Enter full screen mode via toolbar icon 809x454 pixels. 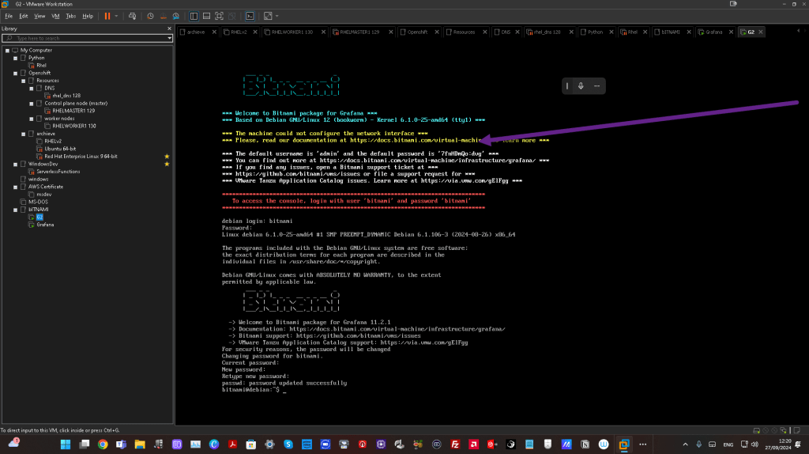[x=220, y=16]
